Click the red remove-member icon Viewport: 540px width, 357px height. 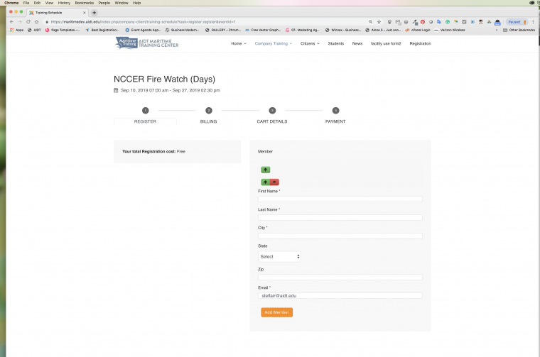pyautogui.click(x=274, y=182)
